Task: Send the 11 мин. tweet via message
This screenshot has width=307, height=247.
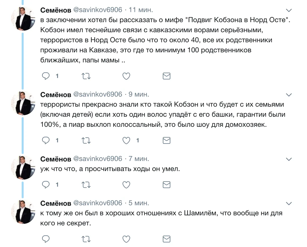Action: pos(167,76)
